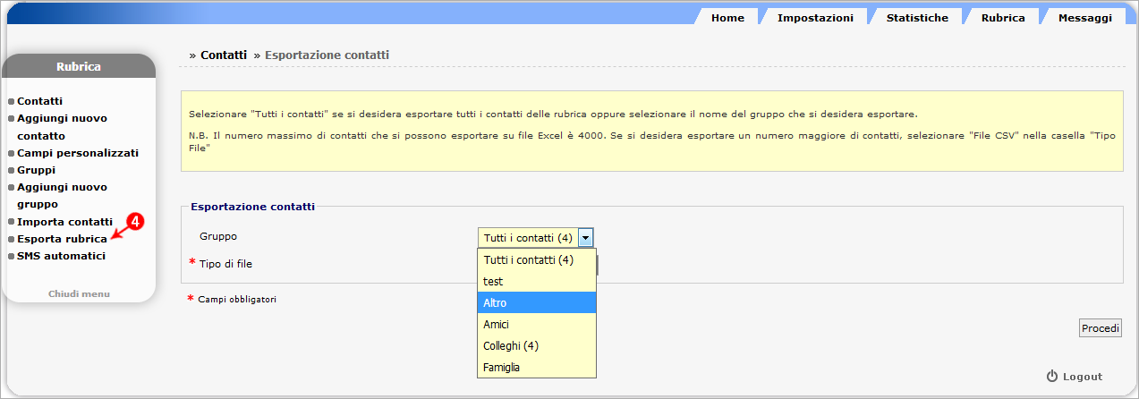Click Chiudi menu link

(x=79, y=293)
